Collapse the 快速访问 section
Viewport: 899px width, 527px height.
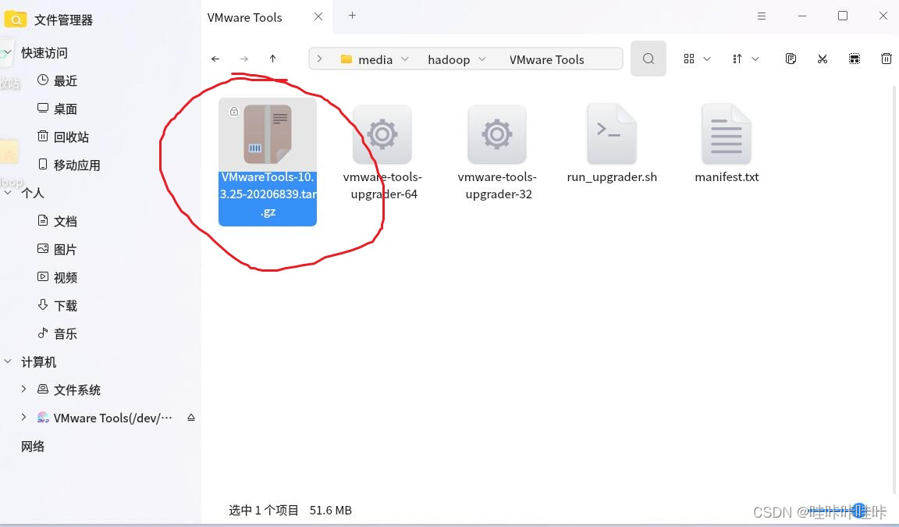click(8, 52)
